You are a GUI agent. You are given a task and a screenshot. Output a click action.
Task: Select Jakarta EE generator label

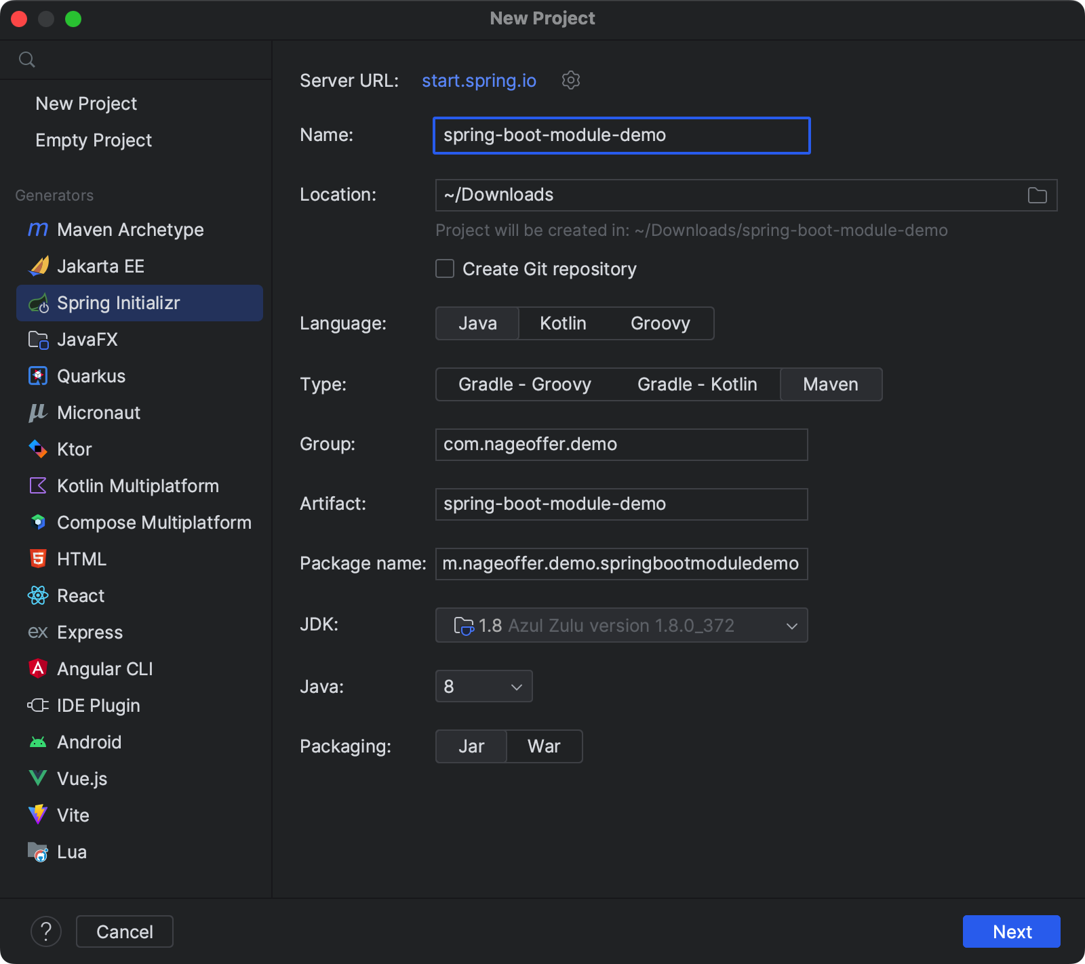100,266
